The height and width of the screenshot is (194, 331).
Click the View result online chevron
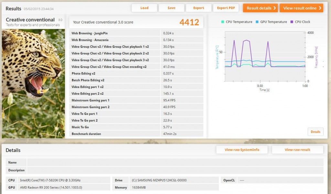tap(320, 8)
